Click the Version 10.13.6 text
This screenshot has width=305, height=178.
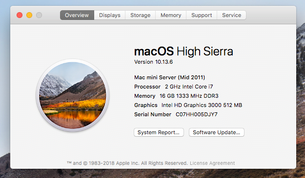pyautogui.click(x=153, y=62)
